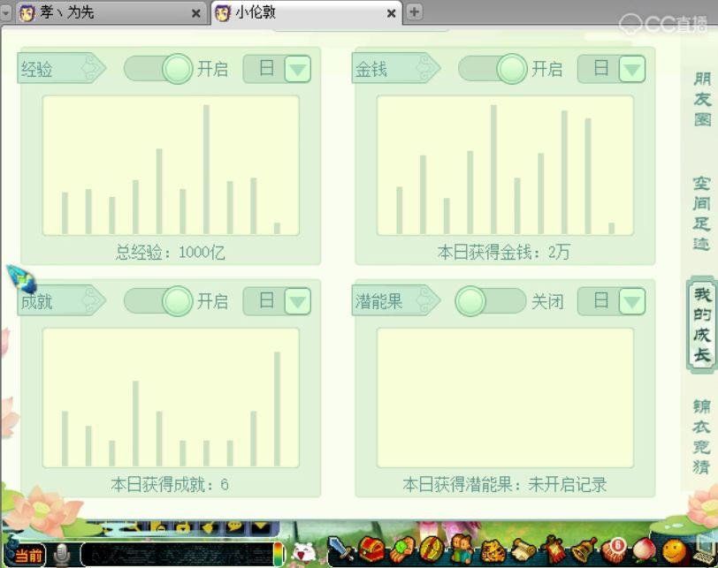This screenshot has height=568, width=718.
Task: Toggle the 经验 recording switch
Action: click(x=158, y=69)
